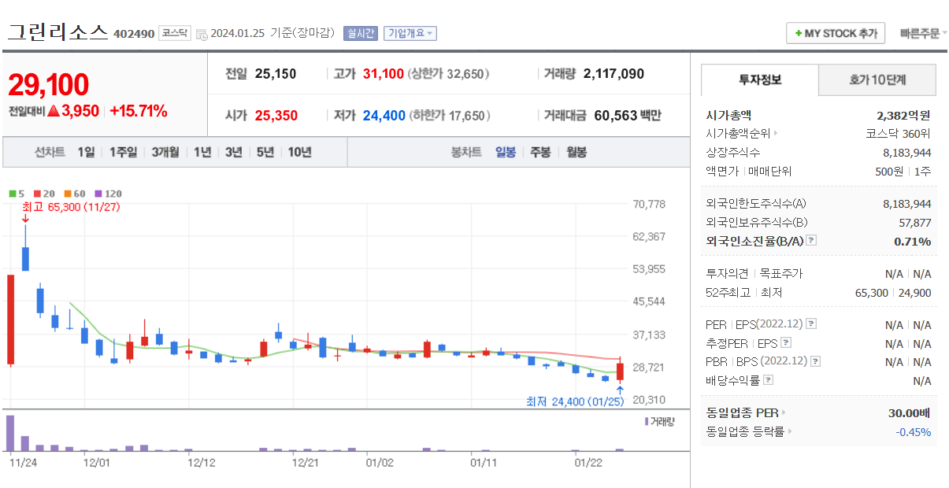This screenshot has height=488, width=949.
Task: Select the 1일 line chart period
Action: pos(86,152)
